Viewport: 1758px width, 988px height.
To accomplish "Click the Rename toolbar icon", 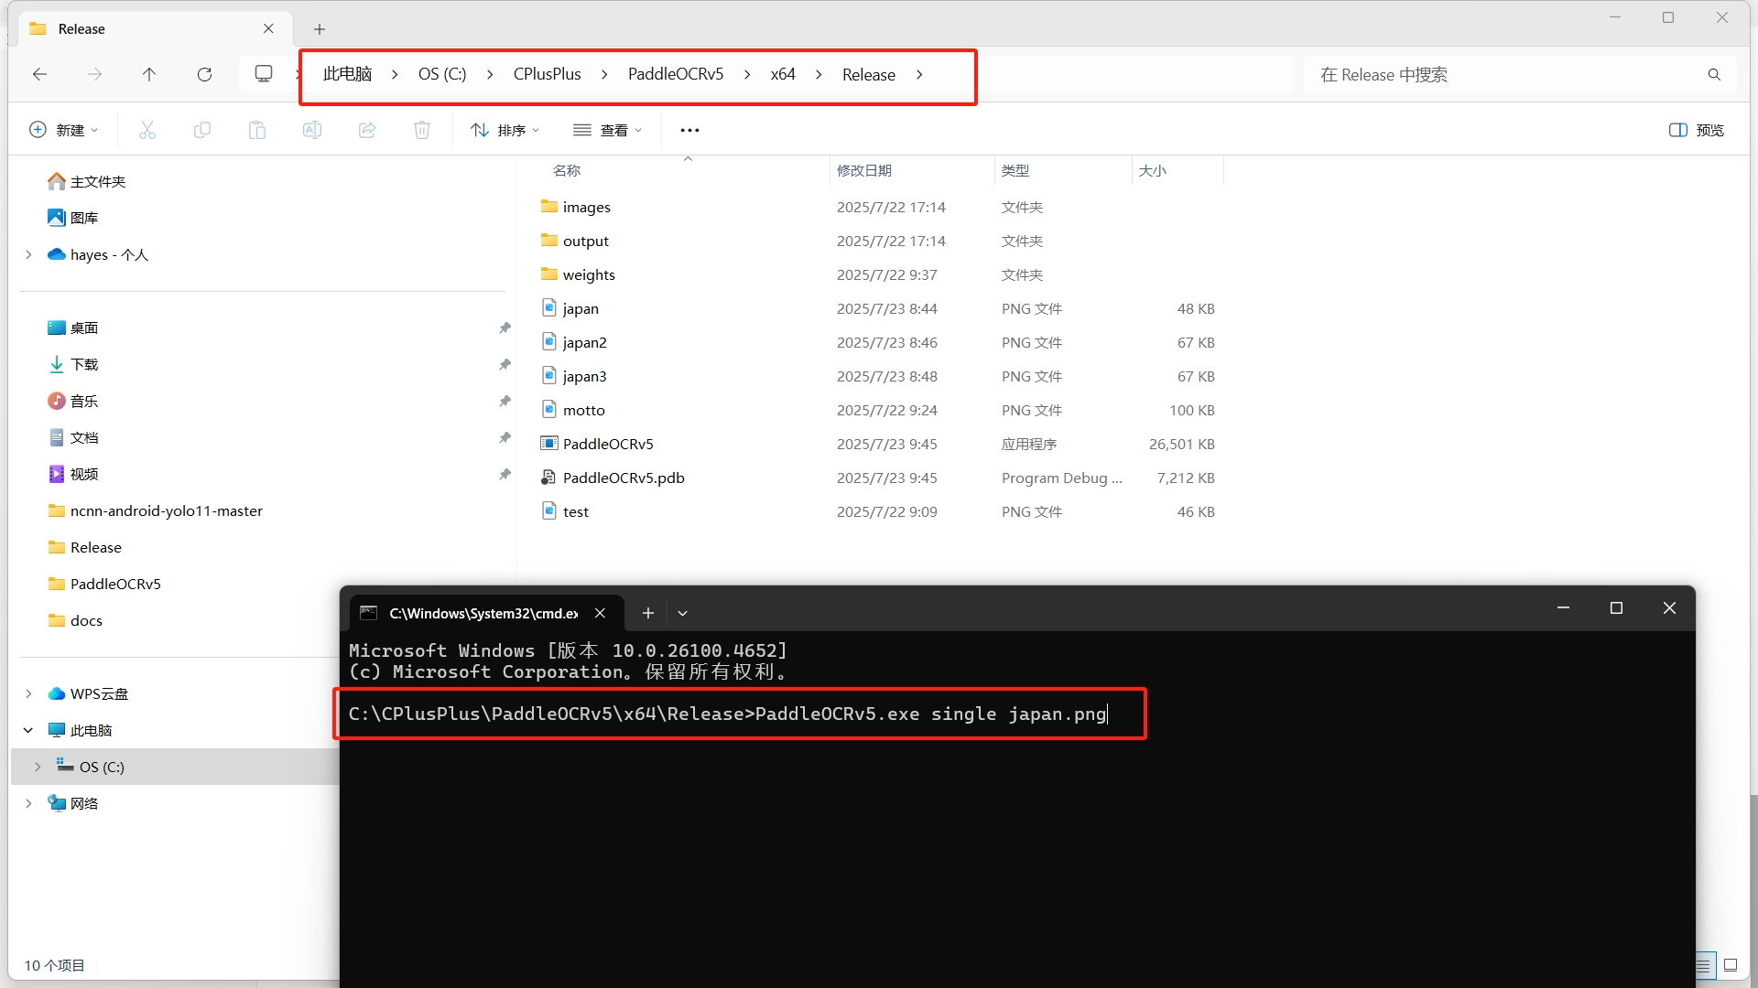I will pyautogui.click(x=312, y=130).
